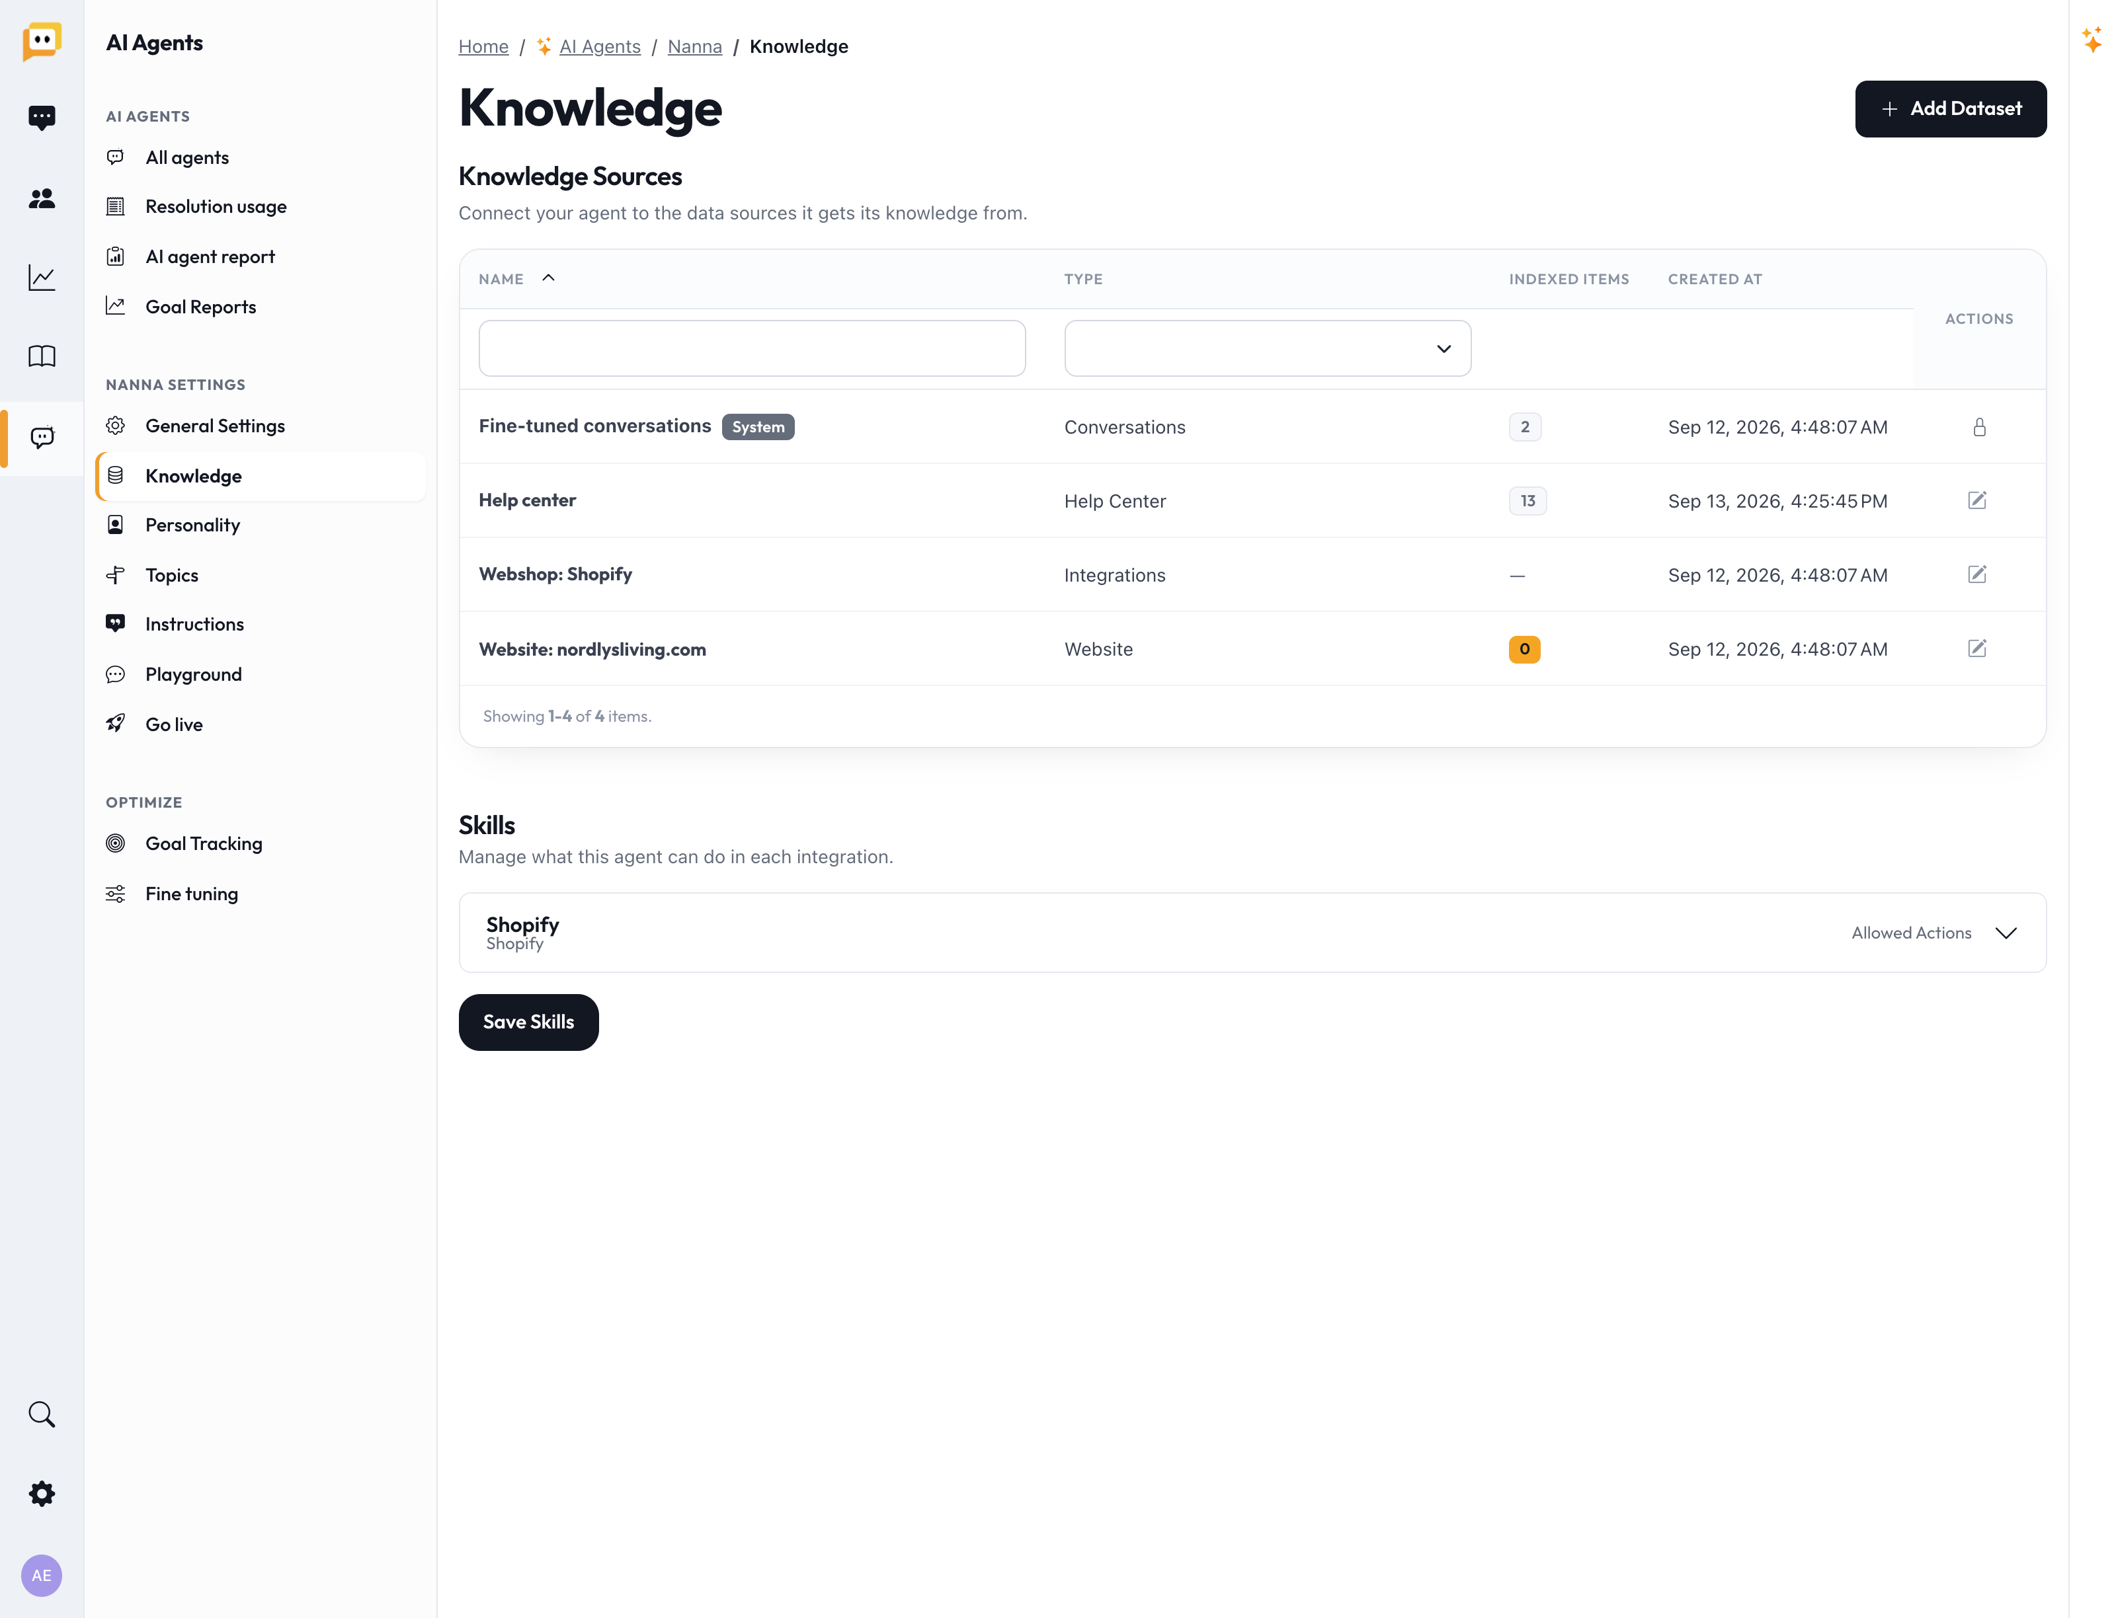This screenshot has width=2116, height=1618.
Task: Open the chat inbox icon in left rail
Action: click(42, 118)
